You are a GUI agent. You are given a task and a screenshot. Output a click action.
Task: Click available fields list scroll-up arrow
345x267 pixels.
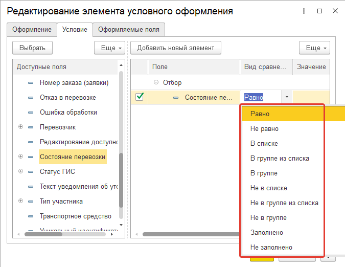click(121, 65)
